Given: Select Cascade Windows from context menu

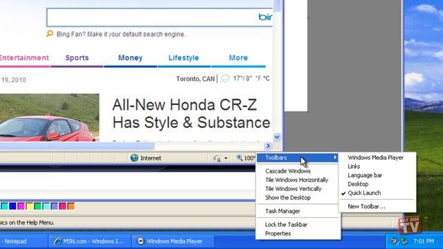Looking at the screenshot, I should pyautogui.click(x=288, y=171).
